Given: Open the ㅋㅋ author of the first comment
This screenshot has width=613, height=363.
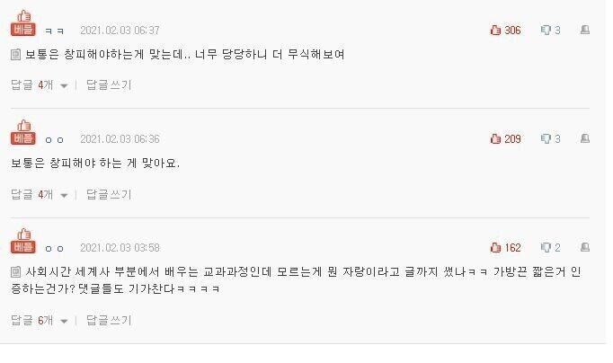Looking at the screenshot, I should pyautogui.click(x=54, y=31).
